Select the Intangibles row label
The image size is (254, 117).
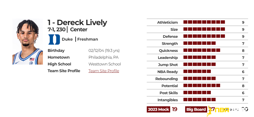click(167, 100)
